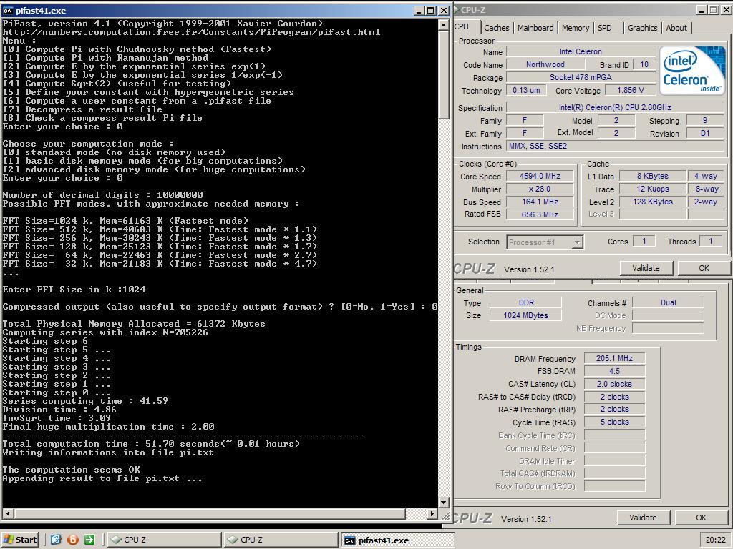Open Internet Explorer quick launch icon
The height and width of the screenshot is (549, 733).
(x=56, y=540)
